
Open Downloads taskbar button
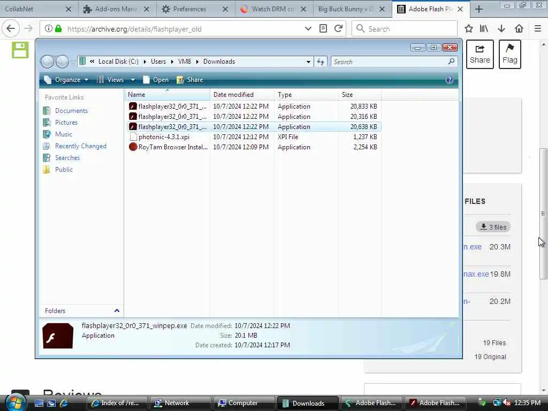coord(308,403)
